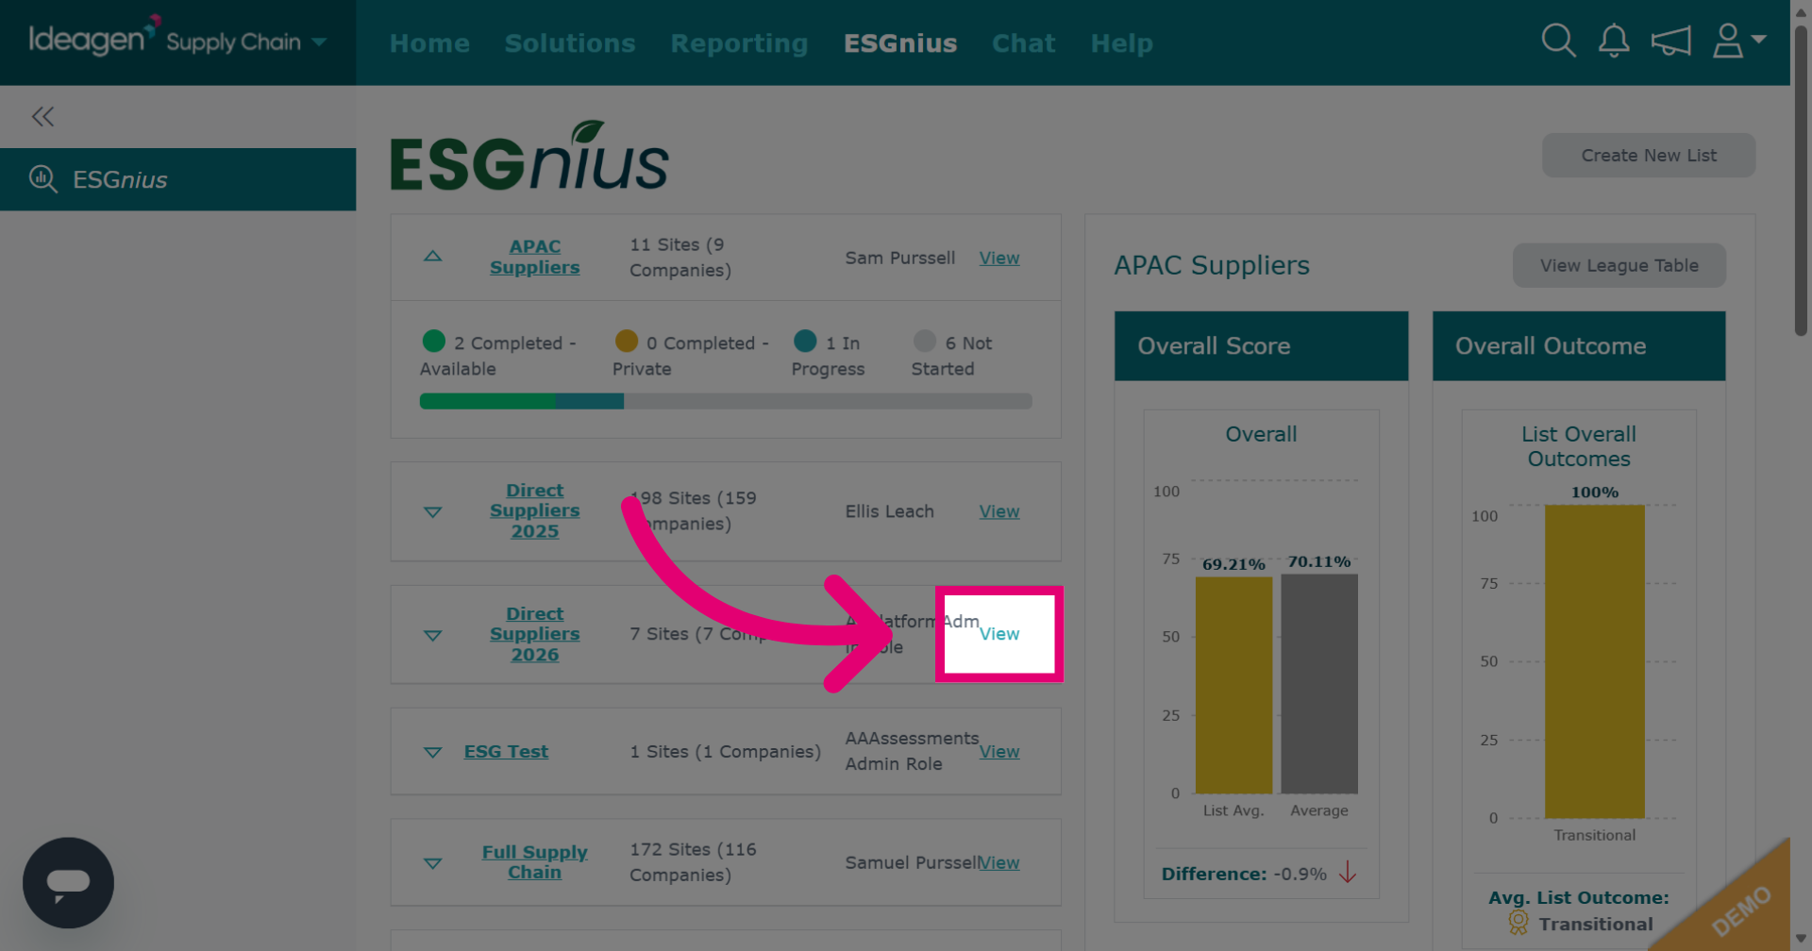Screen dimensions: 1812x951
Task: Open the user account menu
Action: tap(1738, 41)
